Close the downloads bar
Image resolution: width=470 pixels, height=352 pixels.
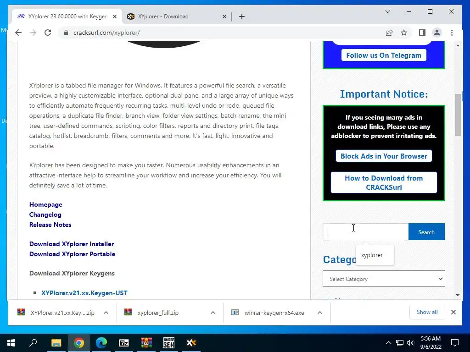[x=453, y=312]
